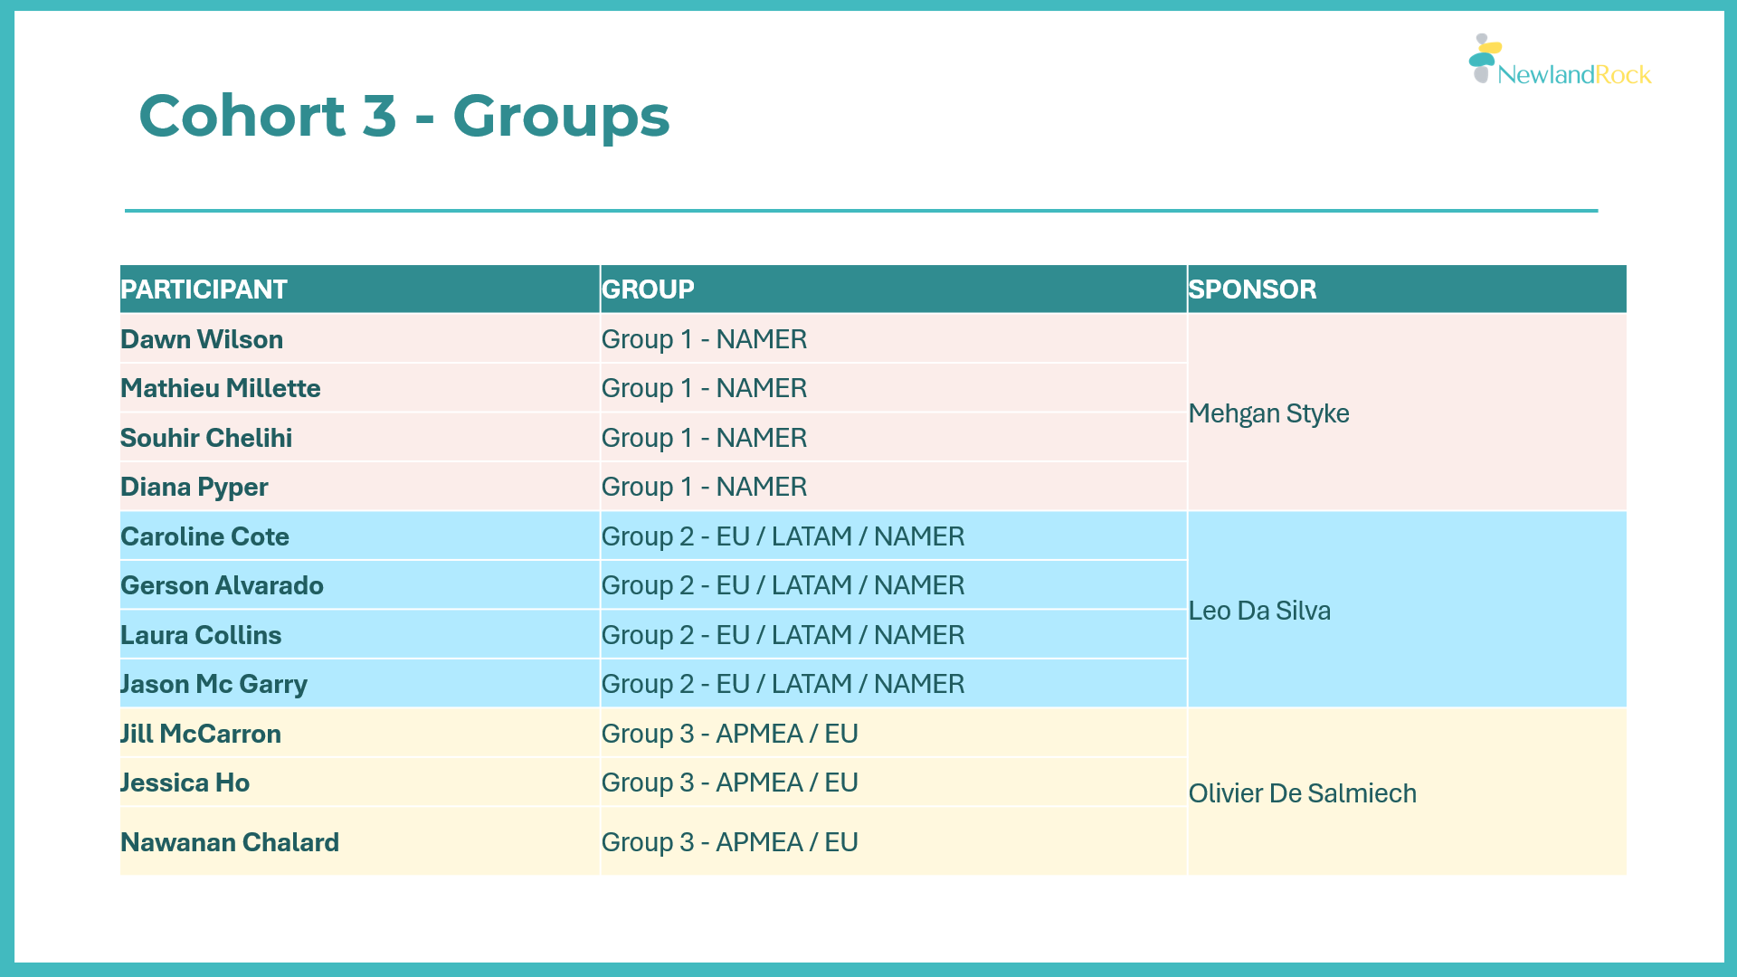Screen dimensions: 1737x977
Task: Click the Caroline Cote cell
Action: (359, 536)
